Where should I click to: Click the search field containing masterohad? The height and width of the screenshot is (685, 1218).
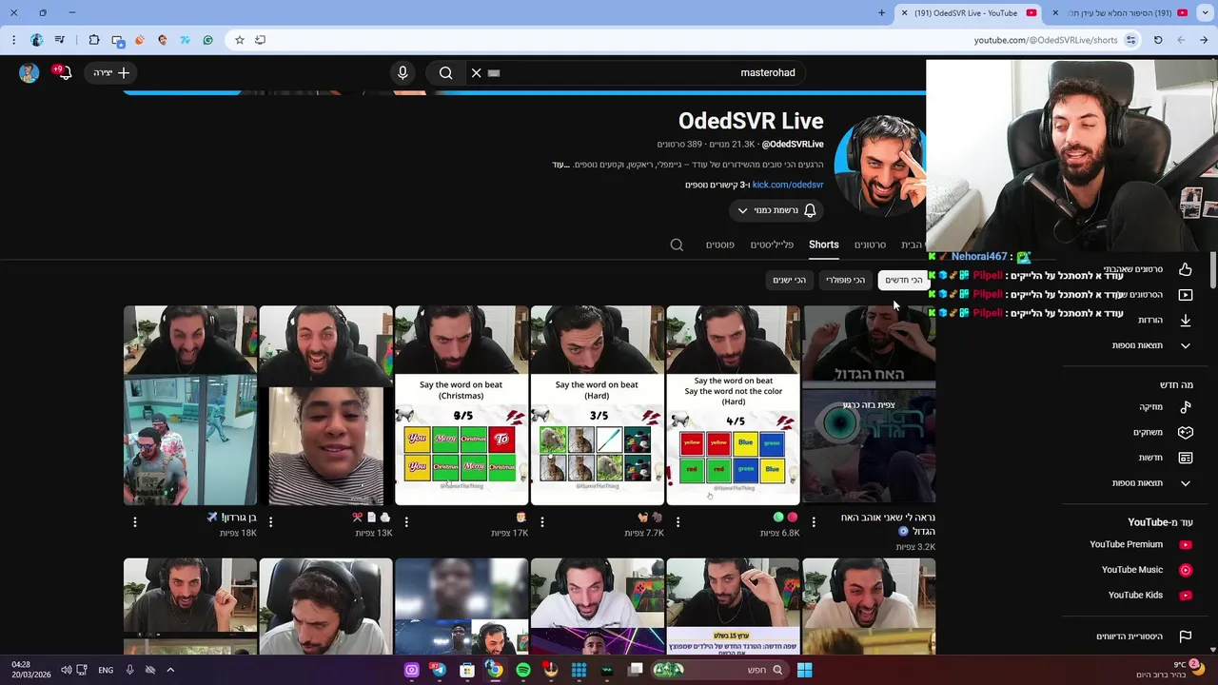pos(635,72)
